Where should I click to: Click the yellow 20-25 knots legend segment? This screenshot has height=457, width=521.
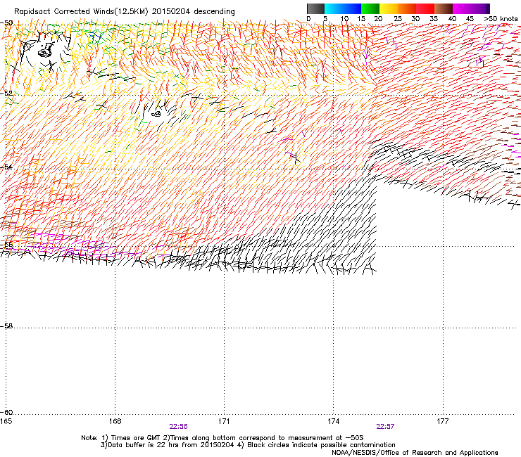coord(389,8)
